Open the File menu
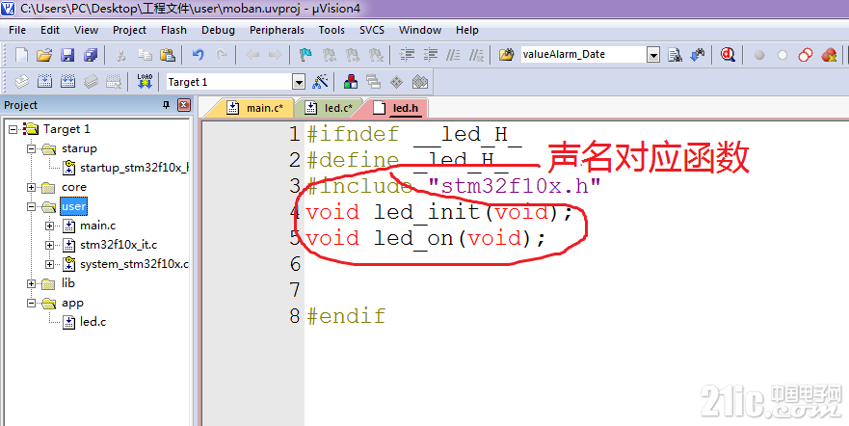The image size is (849, 426). pyautogui.click(x=17, y=30)
